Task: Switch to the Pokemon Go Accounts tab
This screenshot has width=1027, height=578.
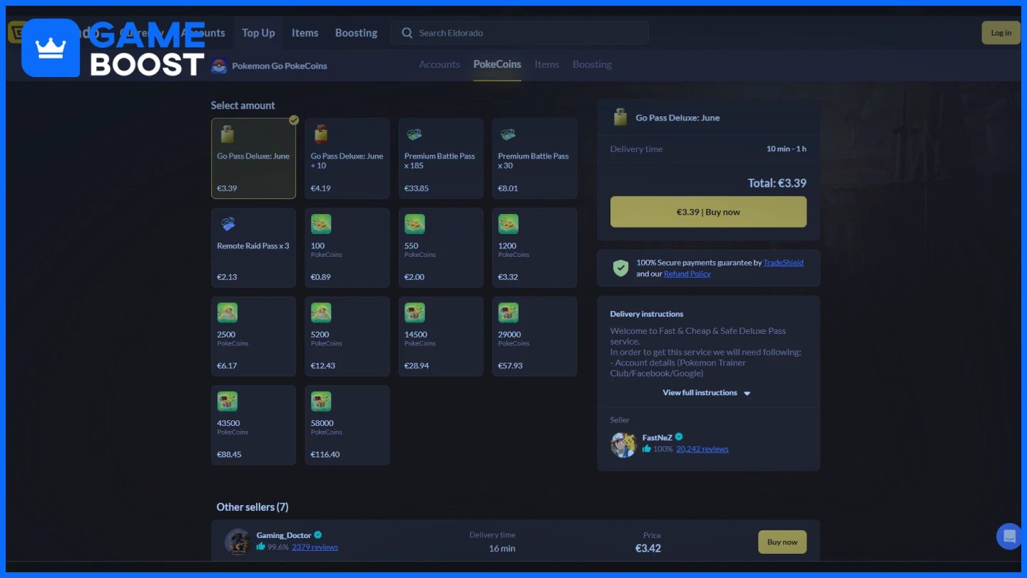Action: pos(439,64)
